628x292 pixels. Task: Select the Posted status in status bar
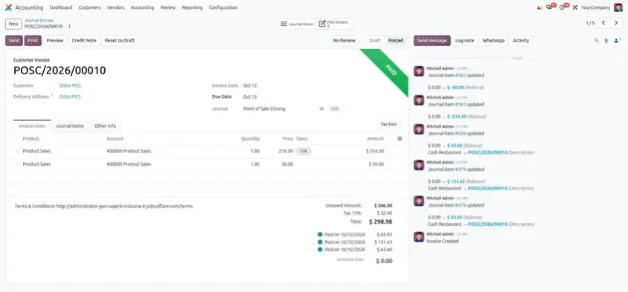pyautogui.click(x=396, y=40)
